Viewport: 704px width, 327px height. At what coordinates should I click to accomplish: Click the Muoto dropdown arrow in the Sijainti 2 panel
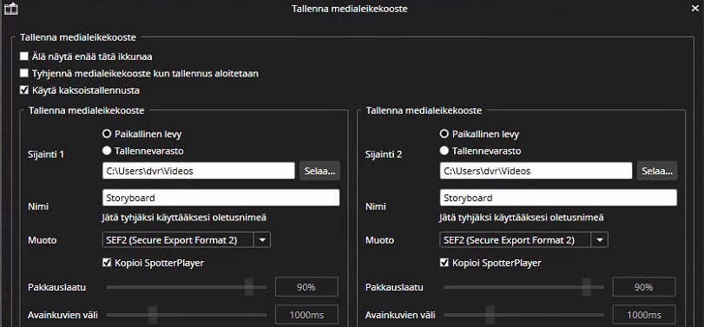pyautogui.click(x=600, y=240)
